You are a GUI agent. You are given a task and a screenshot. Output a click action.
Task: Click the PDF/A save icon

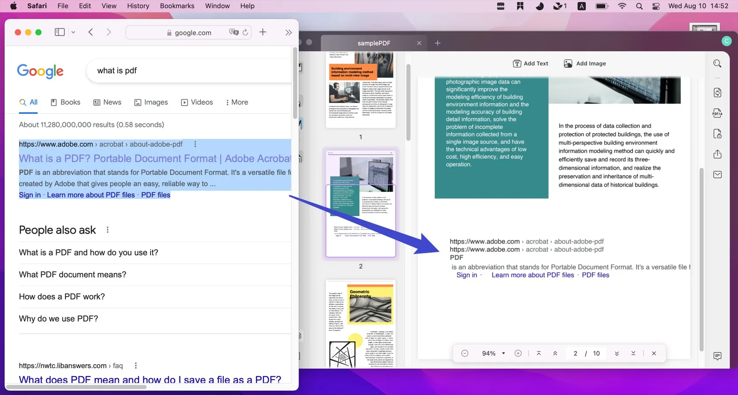(x=717, y=113)
